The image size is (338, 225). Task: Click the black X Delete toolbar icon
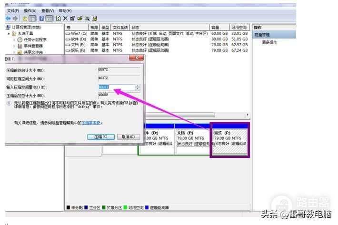click(x=65, y=18)
